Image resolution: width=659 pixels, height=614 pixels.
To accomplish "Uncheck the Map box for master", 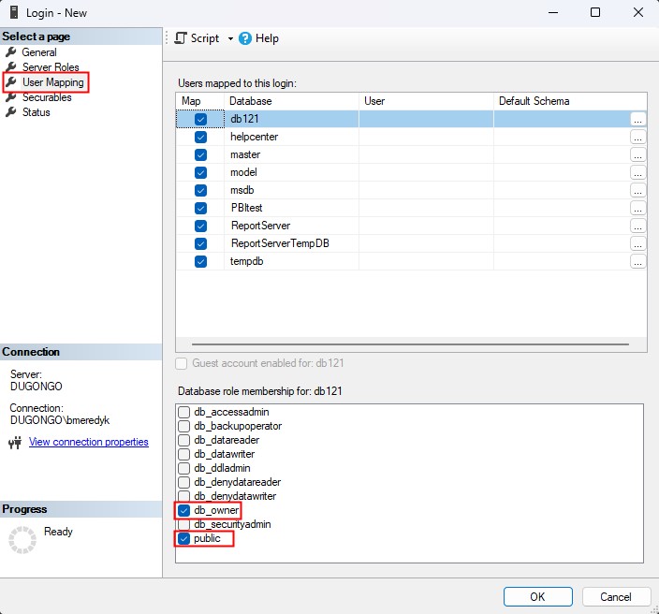I will [x=200, y=154].
